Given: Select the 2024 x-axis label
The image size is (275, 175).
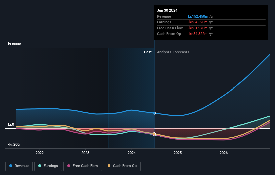Looking at the screenshot, I should (132, 153).
